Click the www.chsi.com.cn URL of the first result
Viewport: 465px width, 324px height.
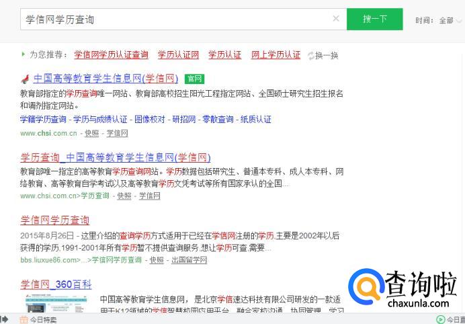pyautogui.click(x=48, y=133)
